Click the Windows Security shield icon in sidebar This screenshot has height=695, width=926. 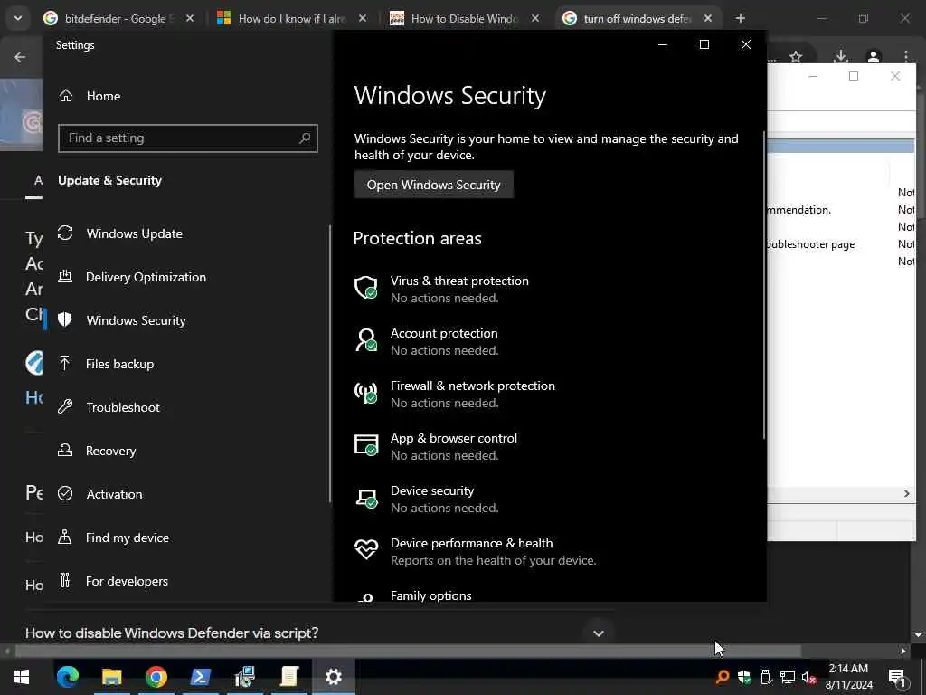(x=65, y=319)
